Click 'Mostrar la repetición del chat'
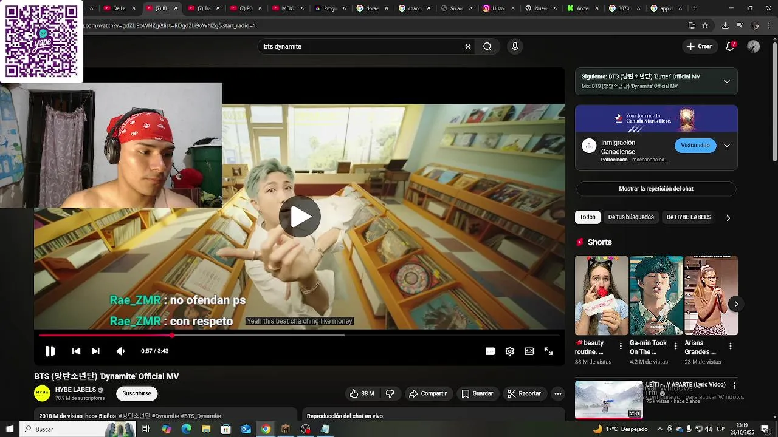Image resolution: width=778 pixels, height=437 pixels. (656, 189)
